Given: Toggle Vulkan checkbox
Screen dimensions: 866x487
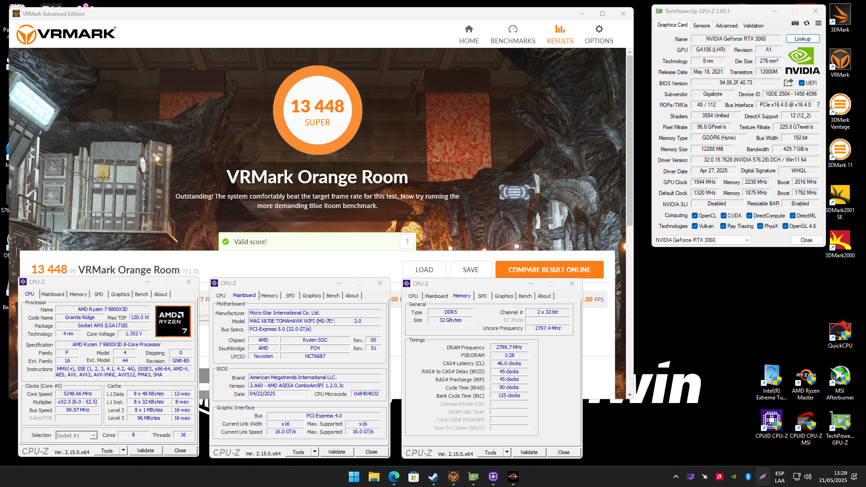Looking at the screenshot, I should [x=695, y=226].
